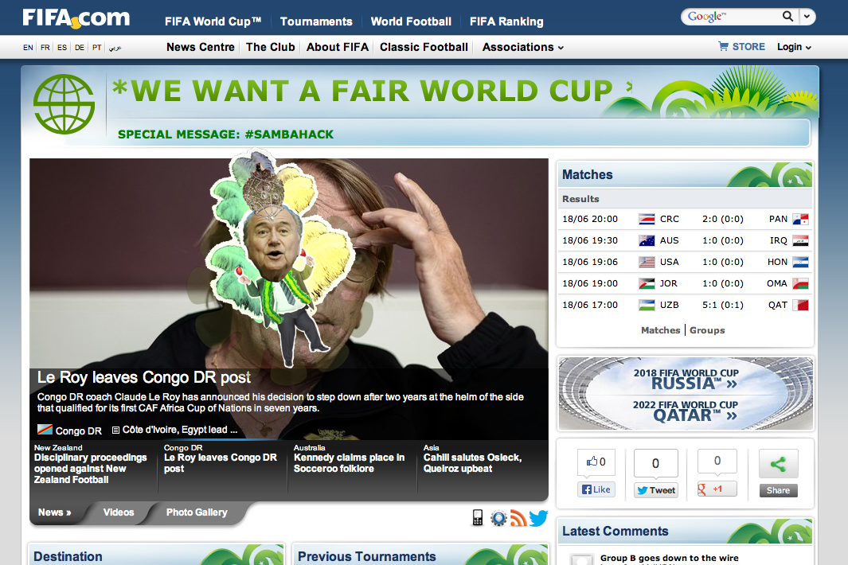Open the World Football menu

pos(411,21)
